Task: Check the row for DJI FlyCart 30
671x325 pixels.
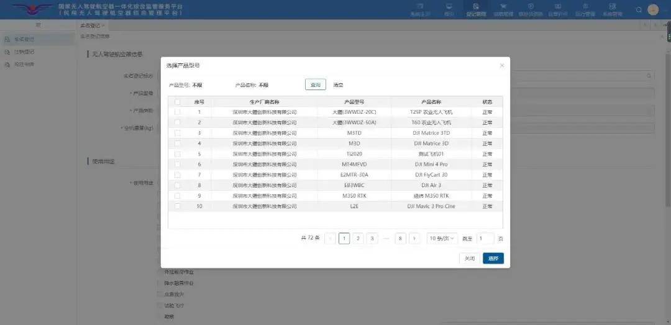Action: [x=177, y=175]
